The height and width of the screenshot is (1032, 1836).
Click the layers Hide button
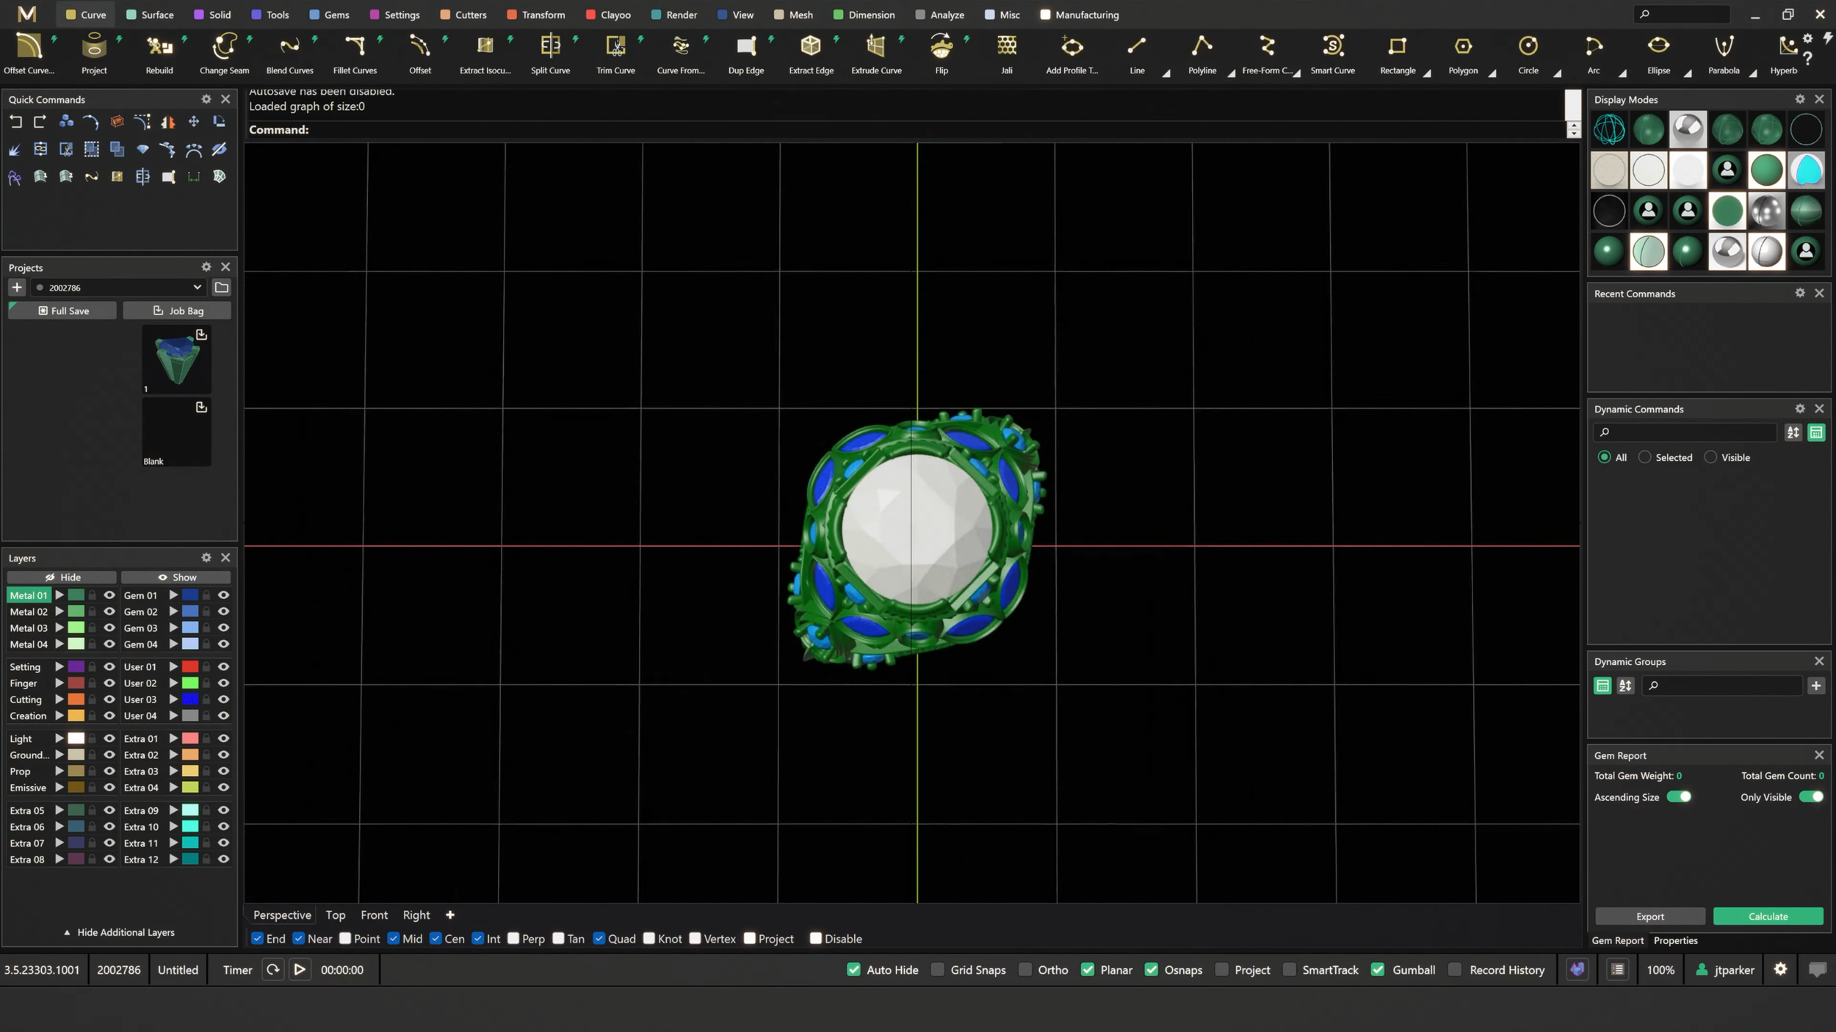(x=62, y=577)
